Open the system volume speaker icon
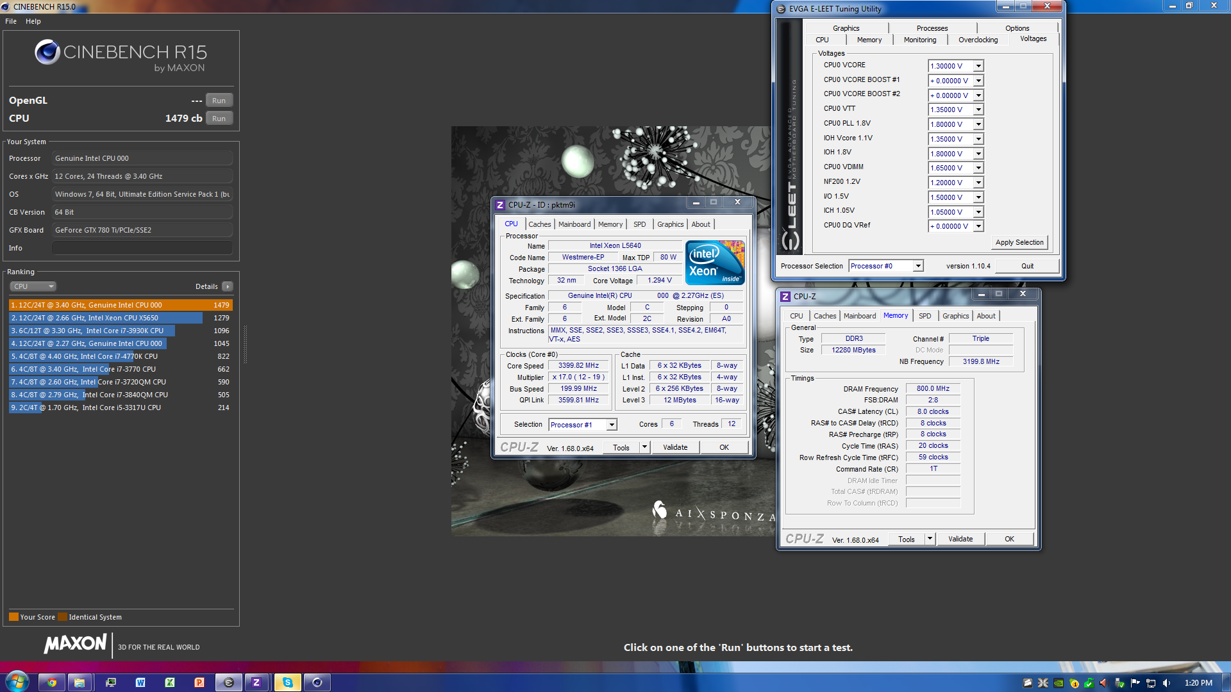Image resolution: width=1231 pixels, height=692 pixels. (x=1166, y=683)
